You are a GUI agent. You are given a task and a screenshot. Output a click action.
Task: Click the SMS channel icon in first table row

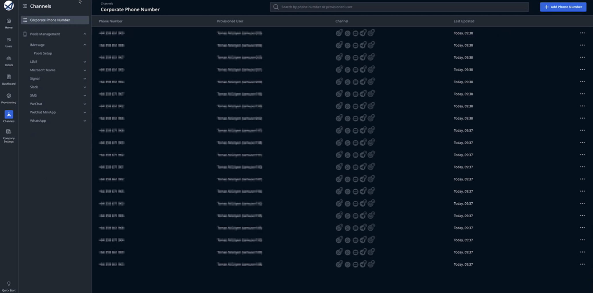click(x=355, y=33)
